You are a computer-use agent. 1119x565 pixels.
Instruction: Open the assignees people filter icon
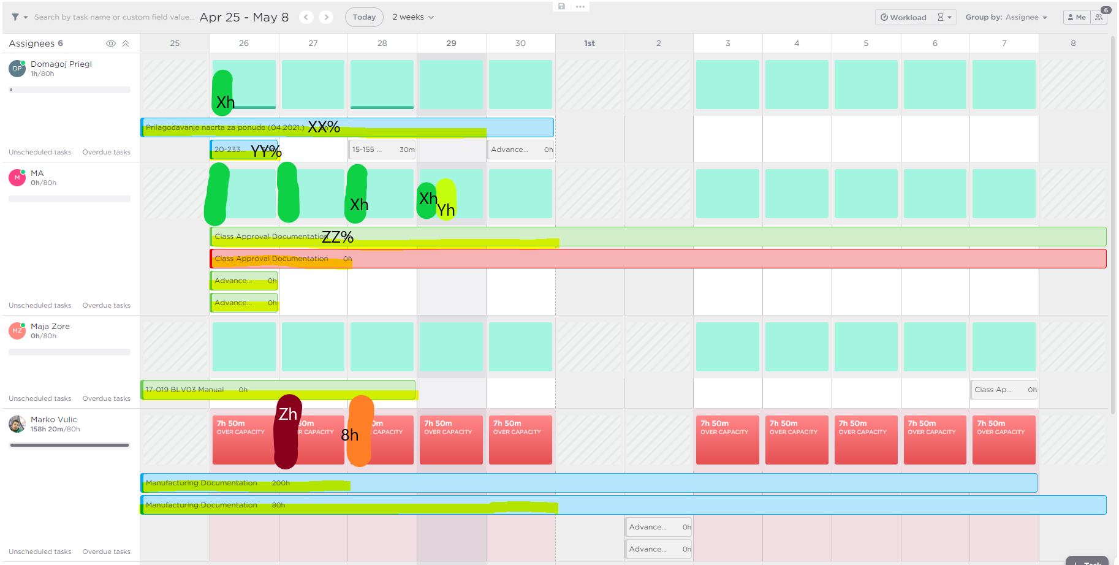click(1099, 17)
